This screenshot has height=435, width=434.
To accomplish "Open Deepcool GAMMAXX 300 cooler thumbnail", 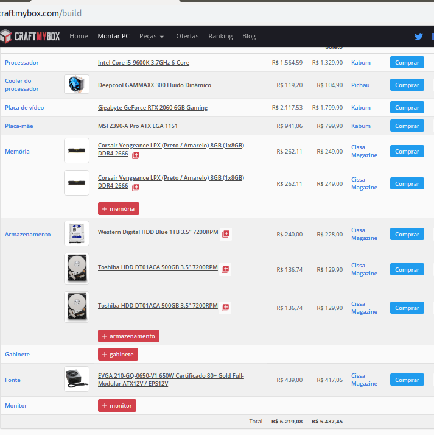I will click(x=77, y=84).
